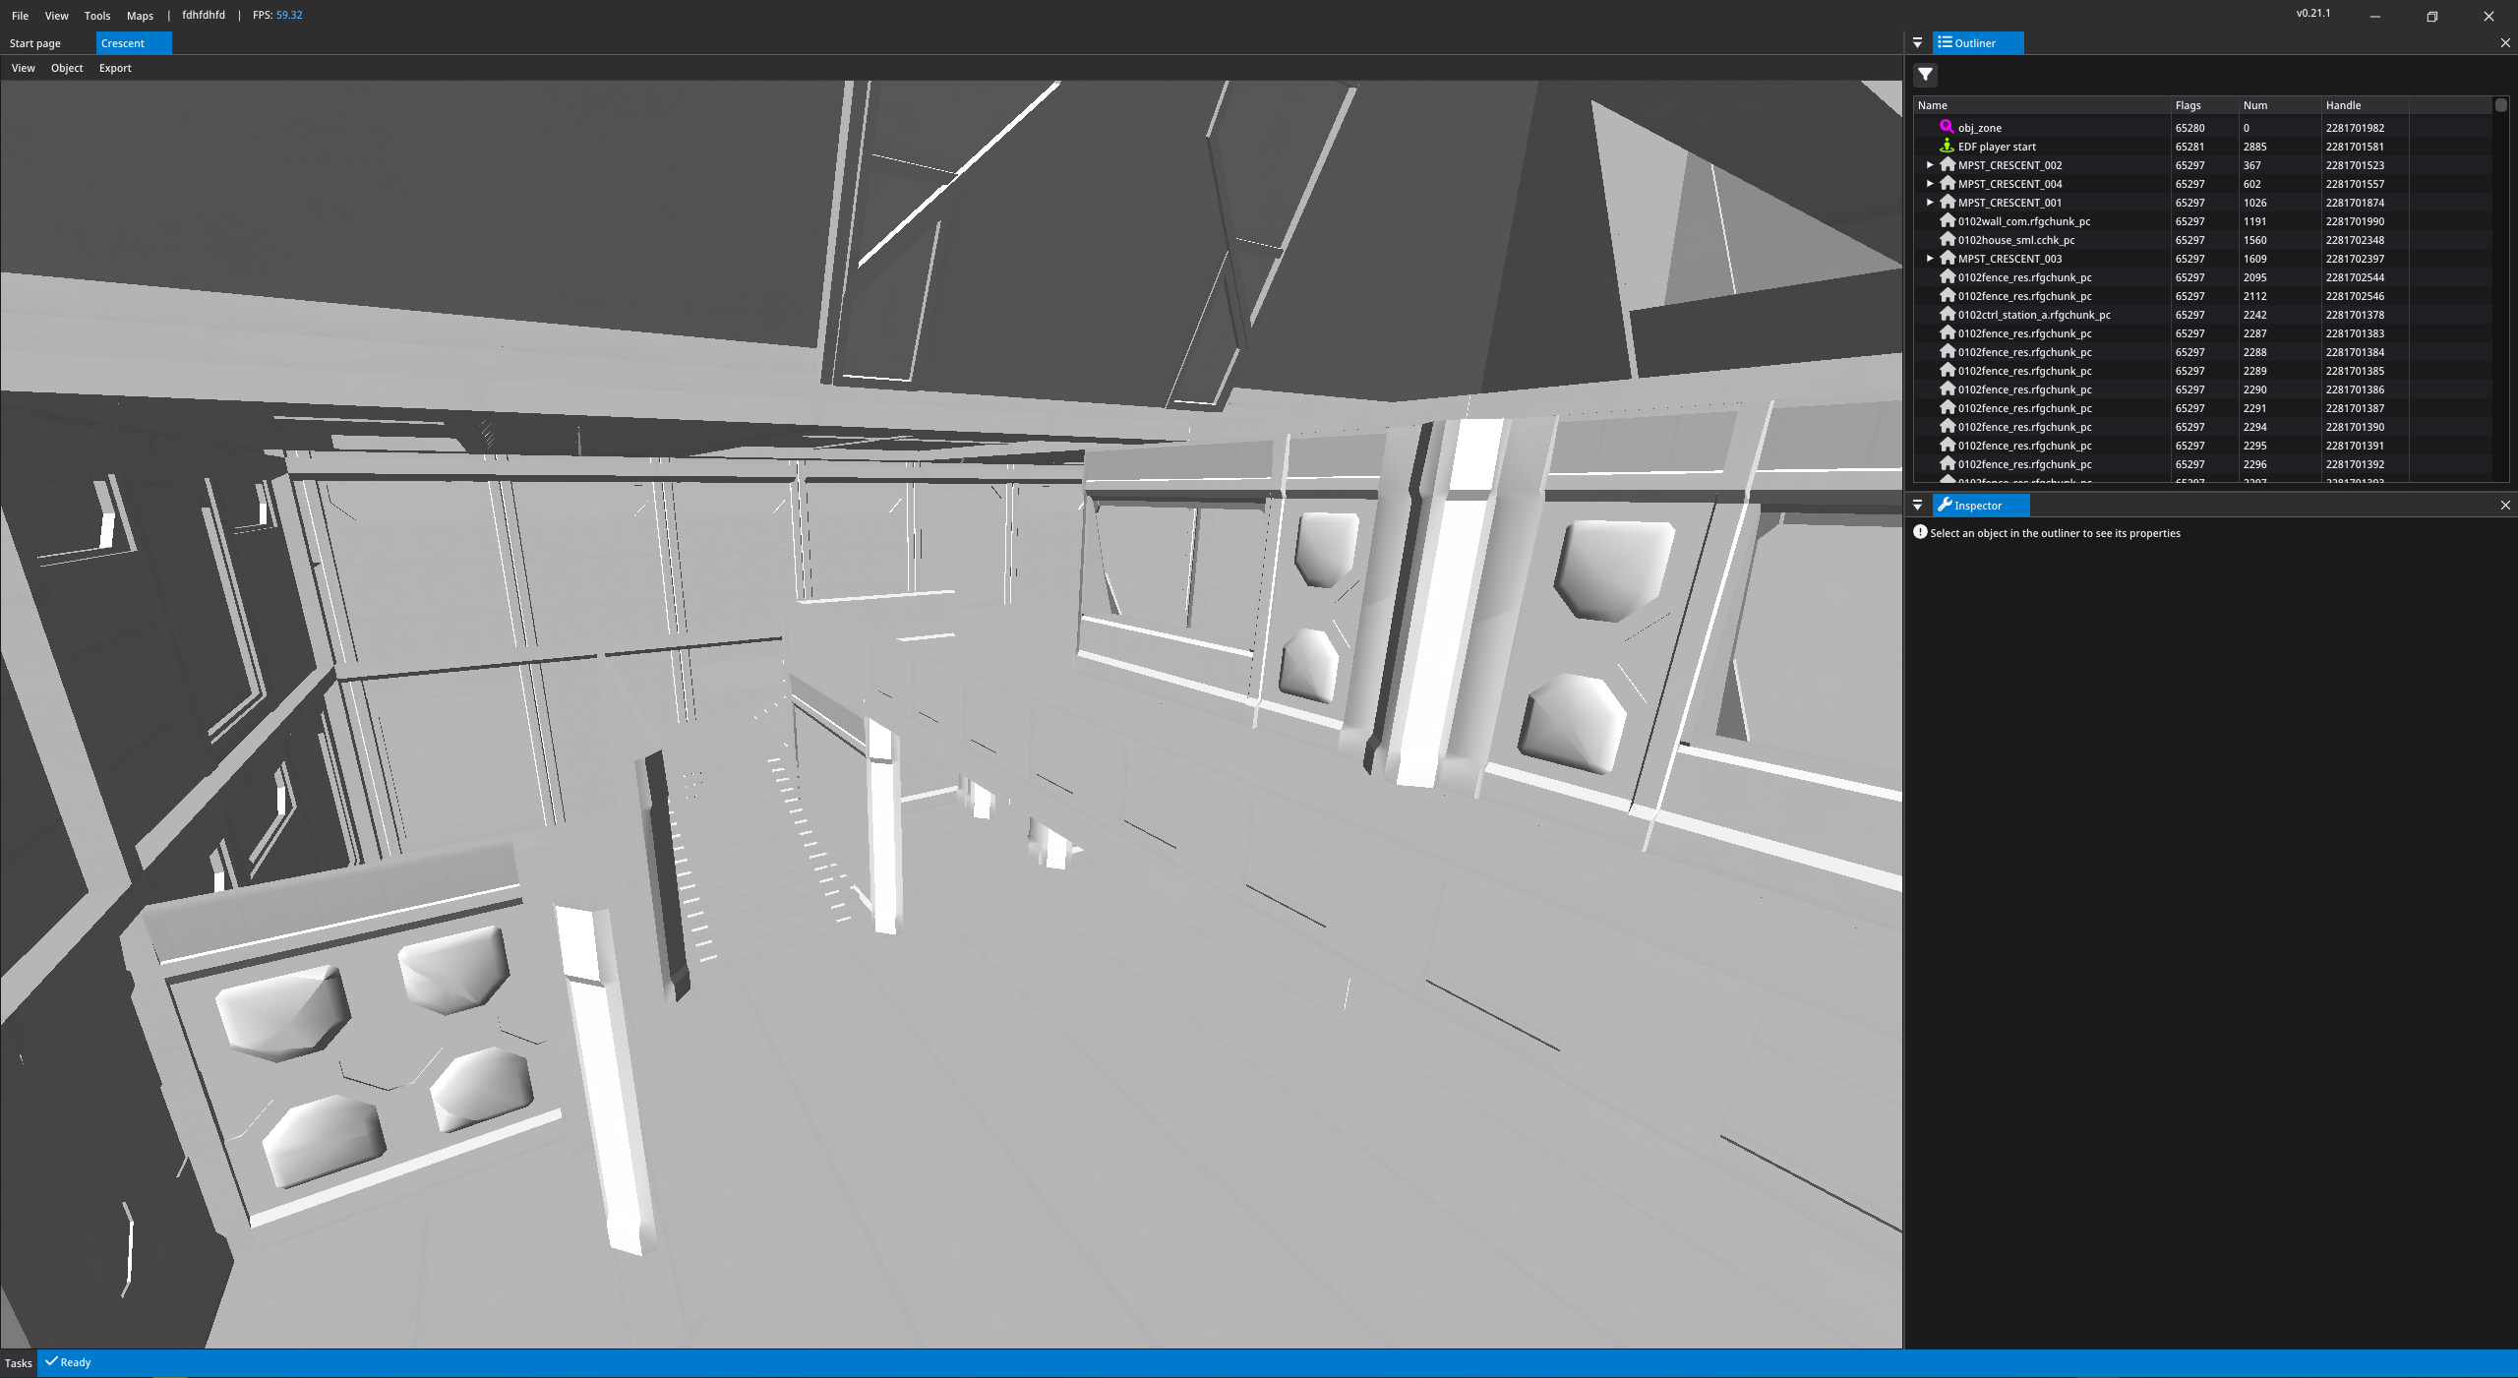Open the Maps menu

point(140,15)
